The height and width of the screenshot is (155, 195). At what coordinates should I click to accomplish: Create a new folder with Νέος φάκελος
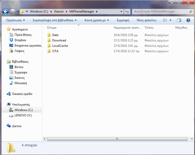point(147,20)
